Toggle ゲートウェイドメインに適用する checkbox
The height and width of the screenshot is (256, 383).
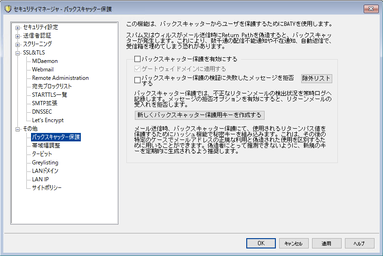[137, 69]
